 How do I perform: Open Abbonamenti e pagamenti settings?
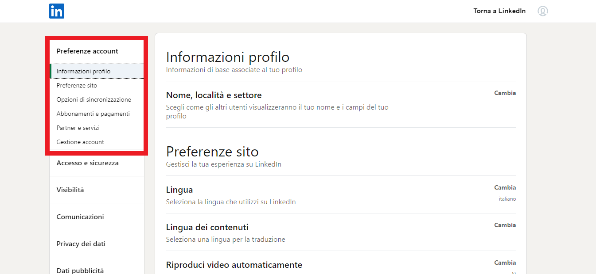tap(93, 114)
